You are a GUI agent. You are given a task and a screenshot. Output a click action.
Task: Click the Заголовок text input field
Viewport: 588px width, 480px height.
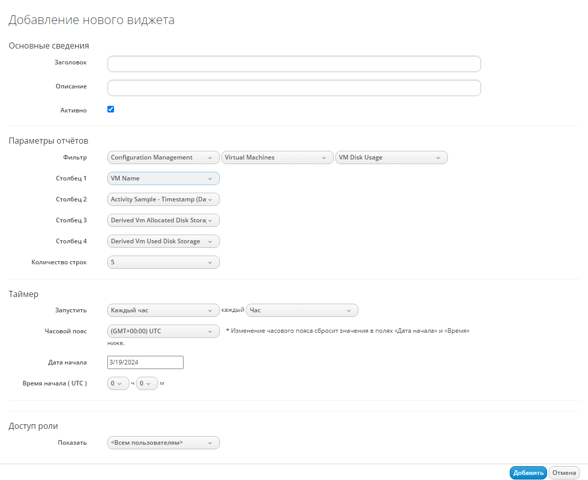coord(294,64)
